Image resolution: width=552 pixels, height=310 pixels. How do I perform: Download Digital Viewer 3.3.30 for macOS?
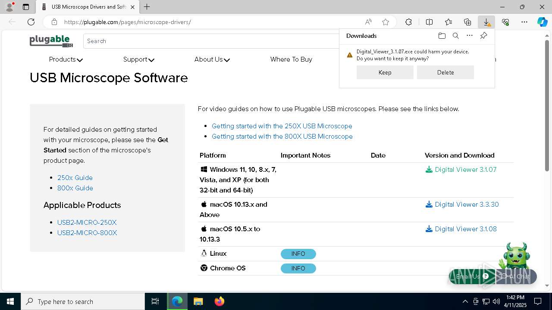[x=462, y=205]
